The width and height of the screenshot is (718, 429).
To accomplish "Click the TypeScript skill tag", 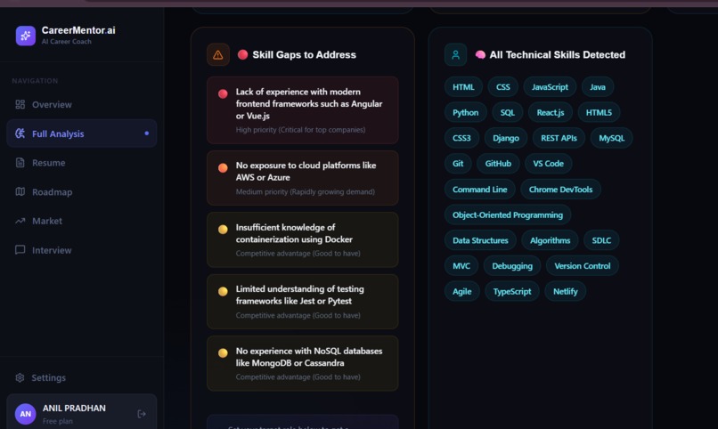I will click(x=512, y=291).
